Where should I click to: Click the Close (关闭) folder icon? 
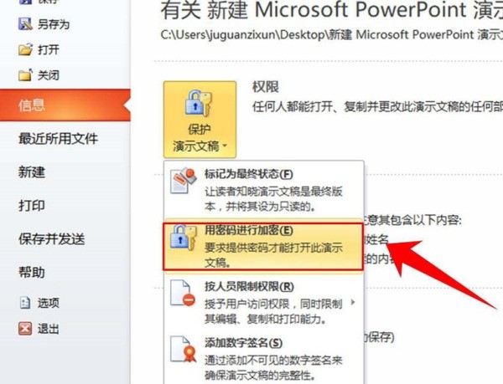25,75
